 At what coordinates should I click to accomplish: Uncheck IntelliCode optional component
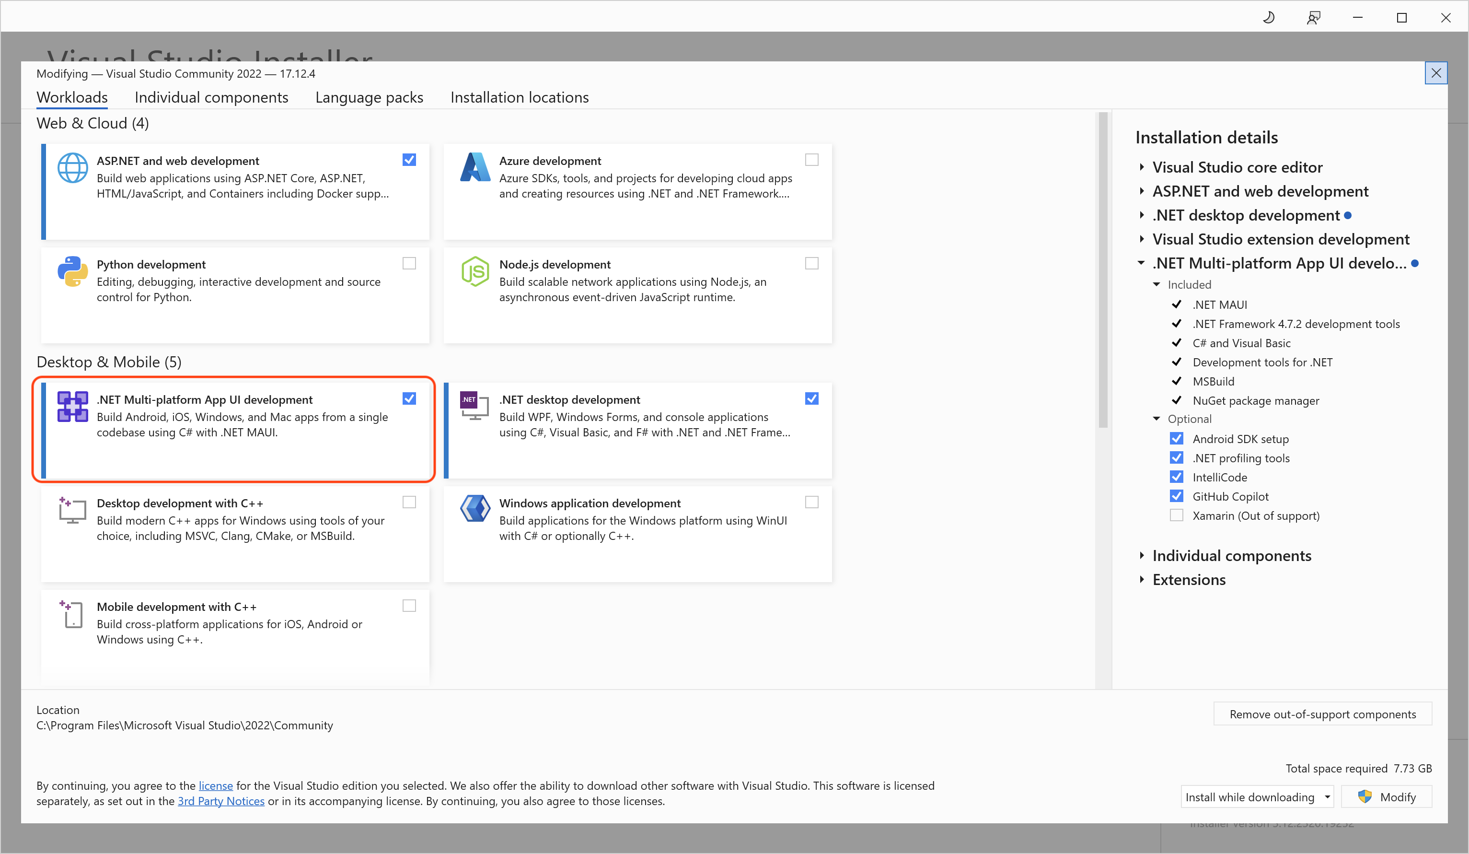pyautogui.click(x=1176, y=477)
